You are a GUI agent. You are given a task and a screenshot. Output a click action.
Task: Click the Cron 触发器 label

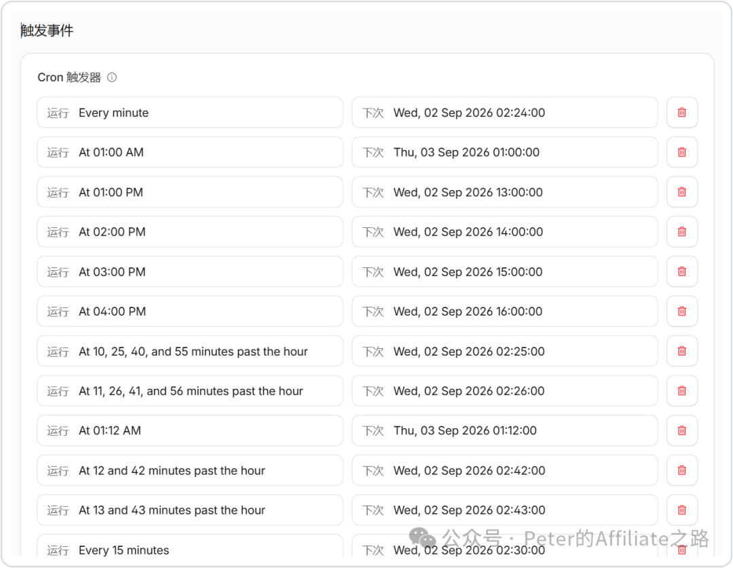pyautogui.click(x=69, y=77)
